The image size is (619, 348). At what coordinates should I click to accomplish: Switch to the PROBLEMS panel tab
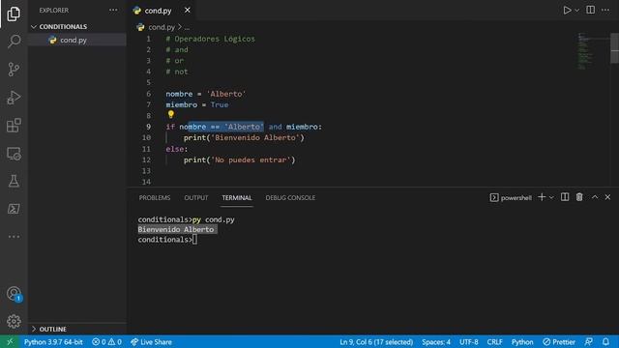click(x=155, y=197)
